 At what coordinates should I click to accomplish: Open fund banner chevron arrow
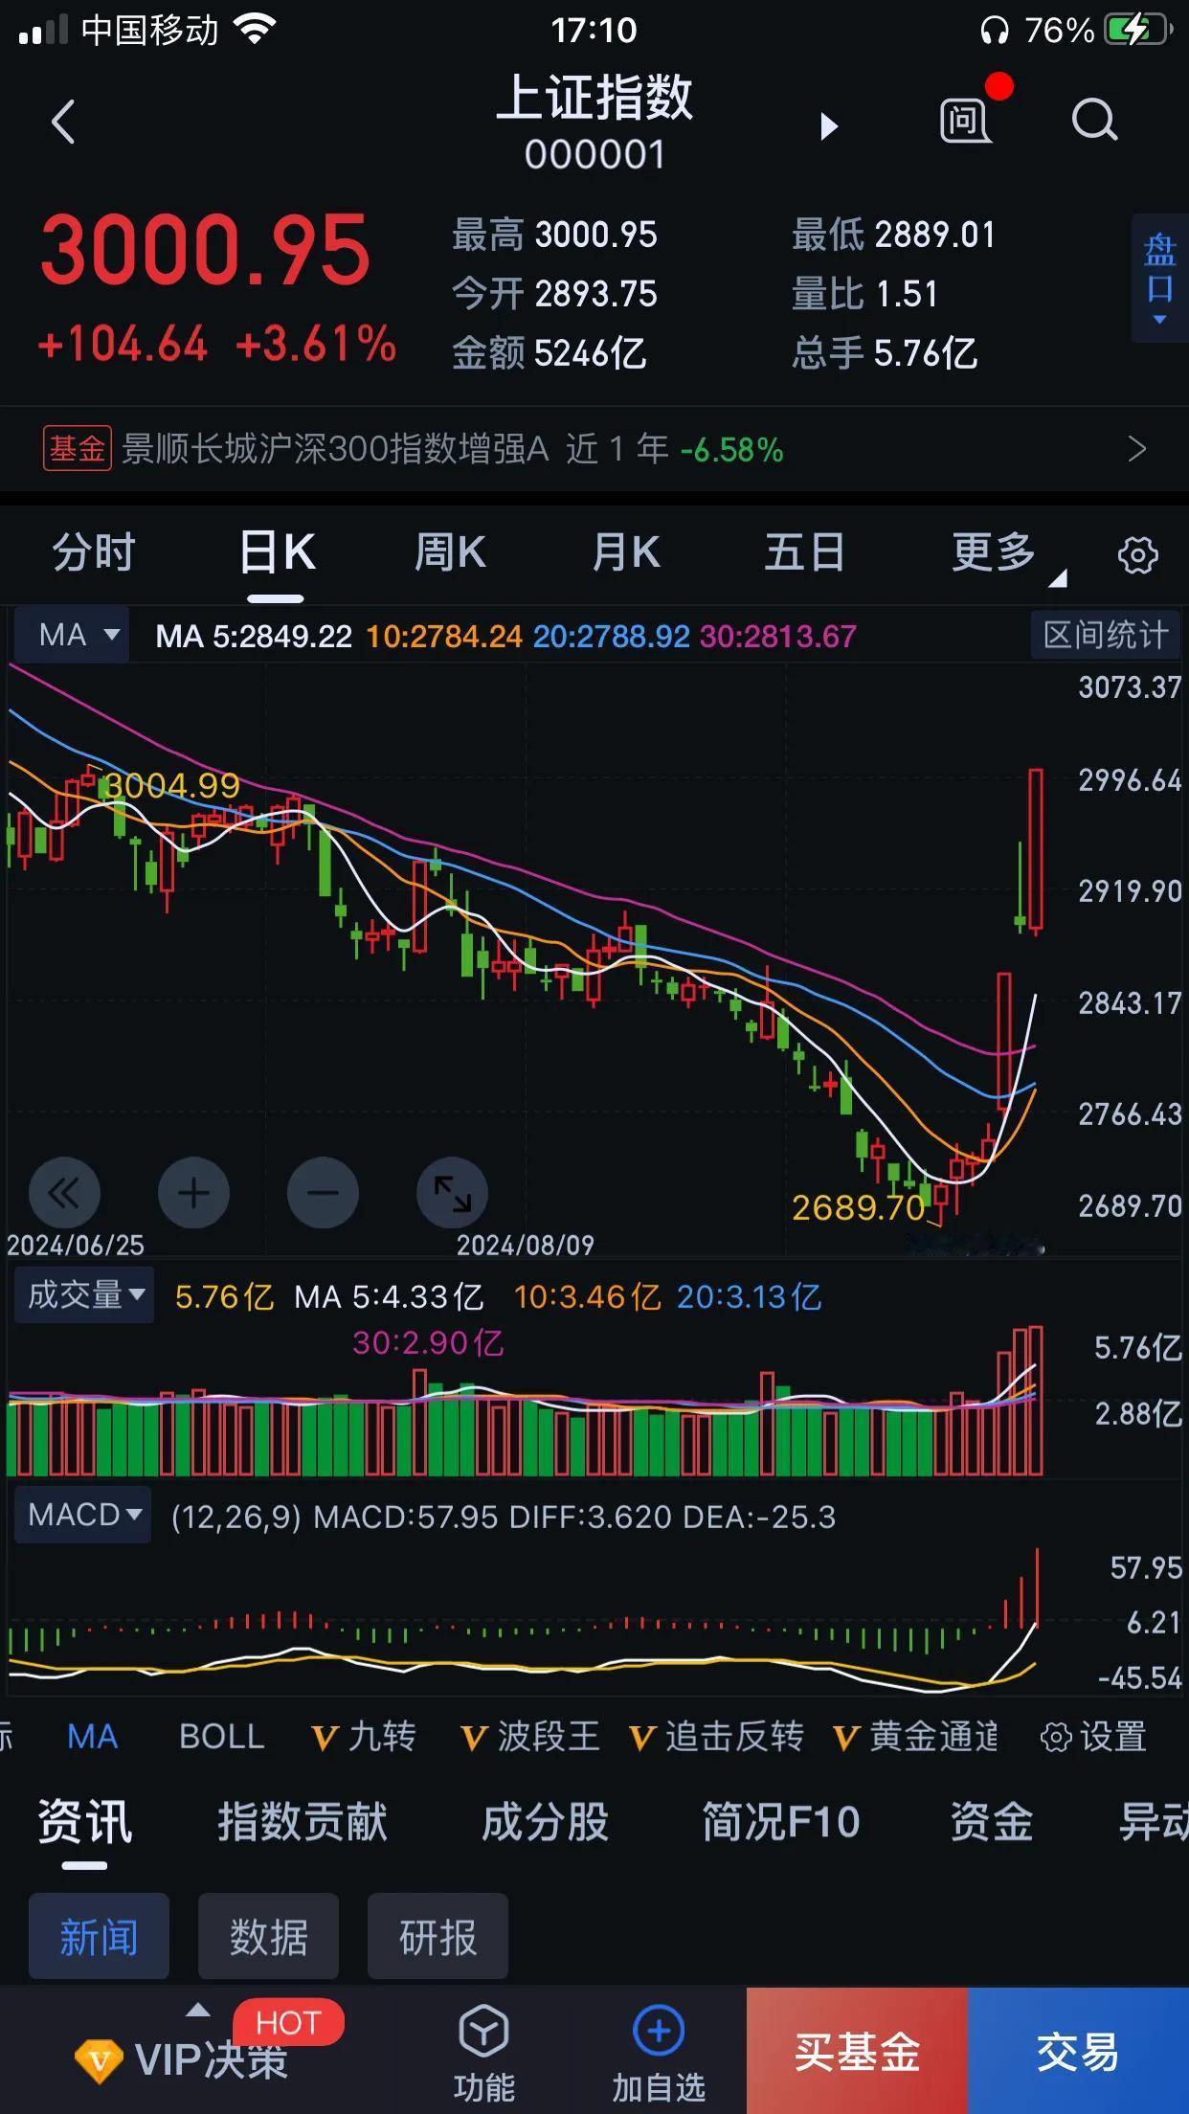tap(1136, 448)
